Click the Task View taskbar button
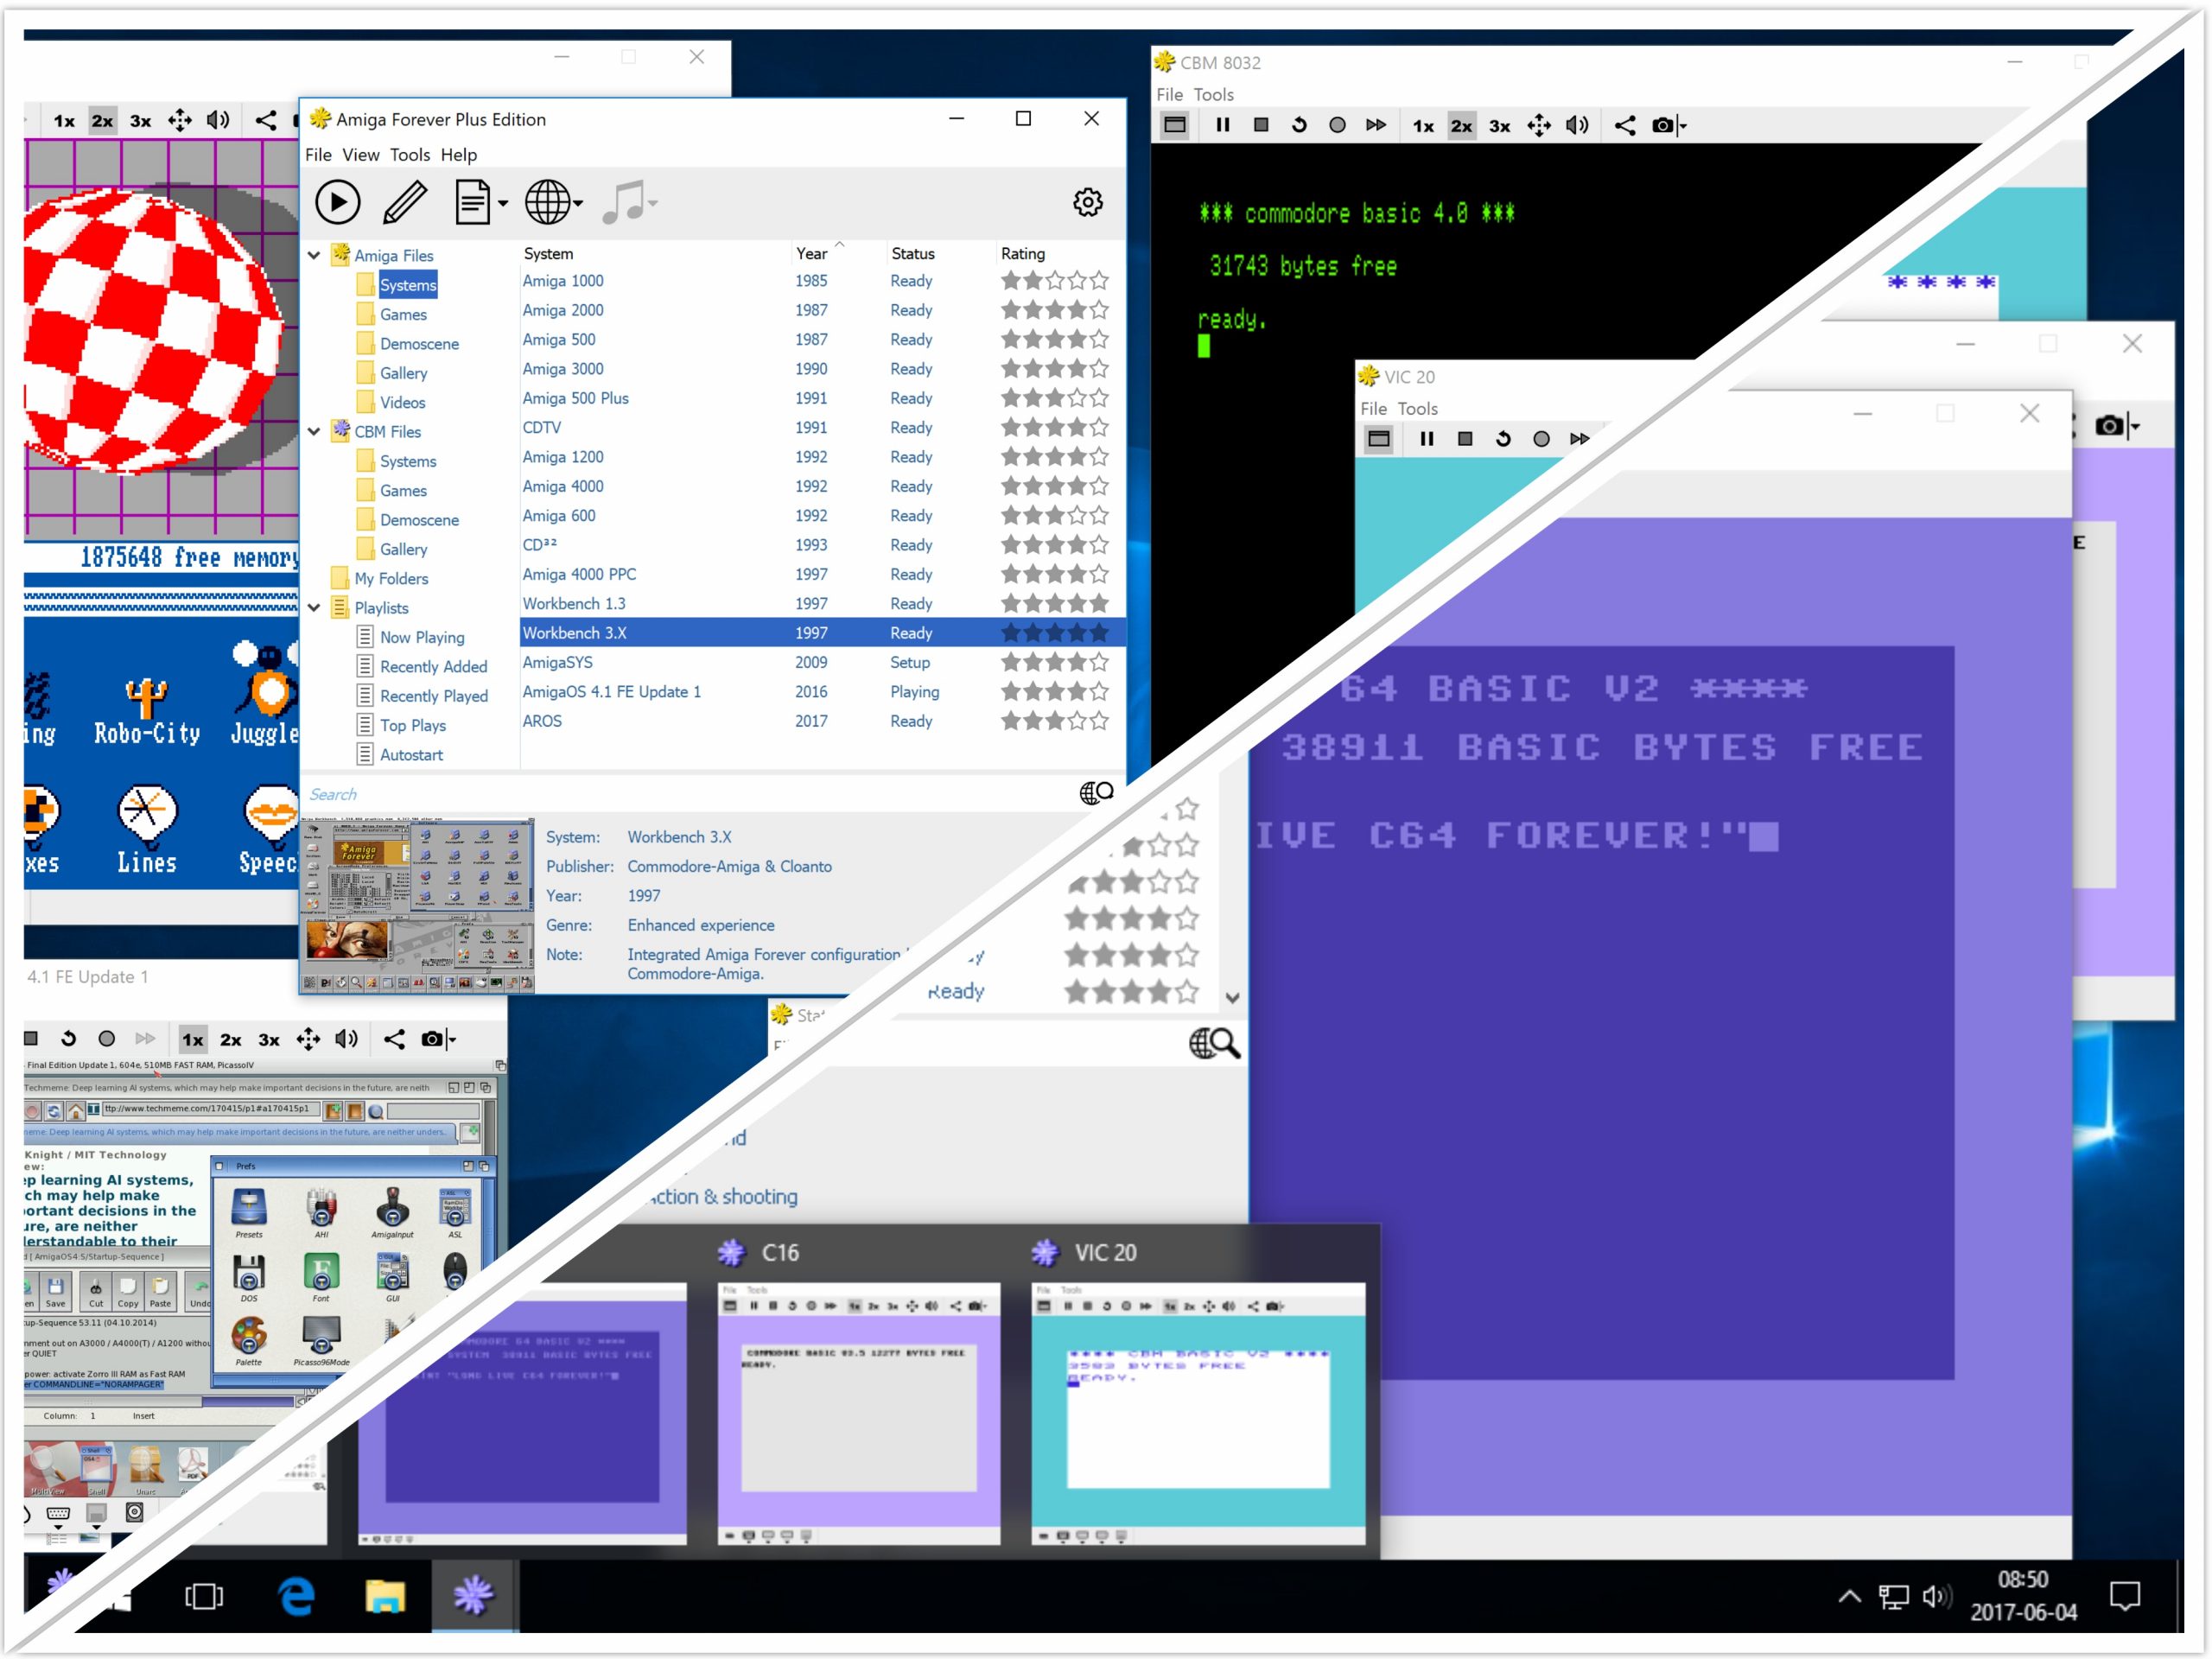This screenshot has height=1659, width=2212. [204, 1596]
